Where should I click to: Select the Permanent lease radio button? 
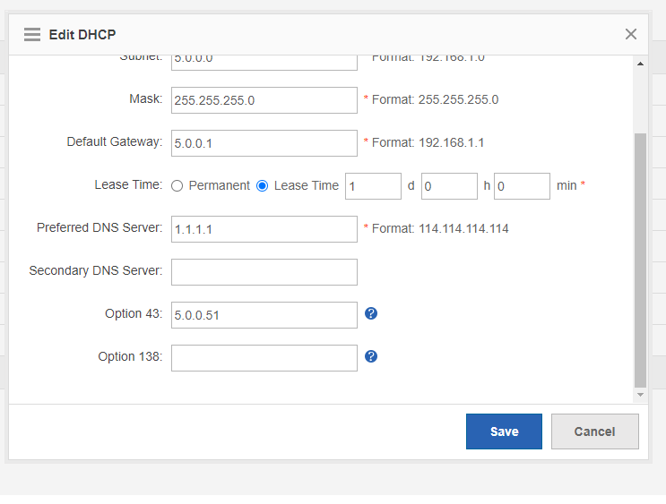pos(177,186)
